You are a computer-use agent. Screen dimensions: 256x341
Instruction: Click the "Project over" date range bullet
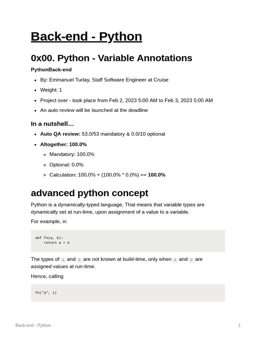126,100
